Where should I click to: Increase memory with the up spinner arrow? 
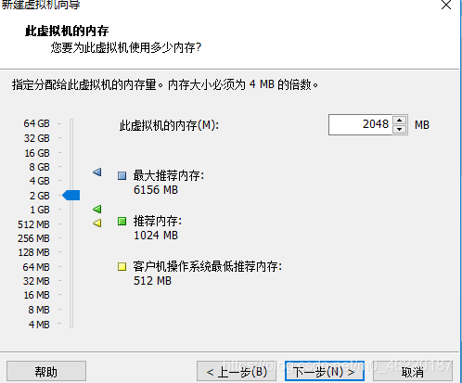click(x=400, y=121)
